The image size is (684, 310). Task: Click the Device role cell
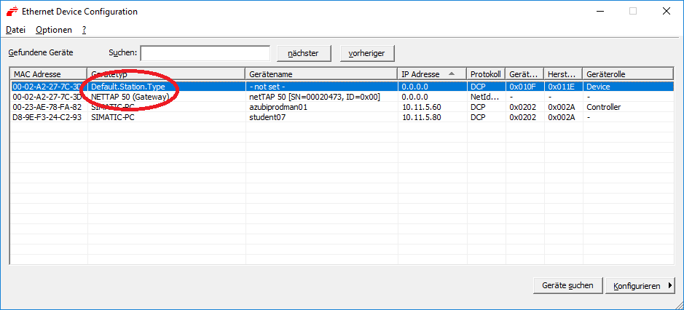point(598,87)
